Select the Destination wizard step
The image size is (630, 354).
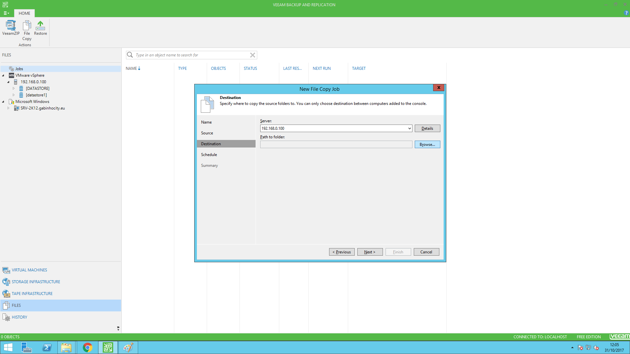coord(226,144)
